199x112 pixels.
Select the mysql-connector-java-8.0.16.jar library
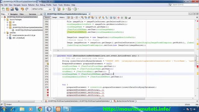(x=24, y=35)
